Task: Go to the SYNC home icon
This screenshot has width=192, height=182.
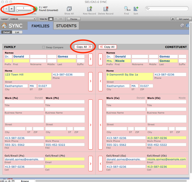Action: coord(4,26)
